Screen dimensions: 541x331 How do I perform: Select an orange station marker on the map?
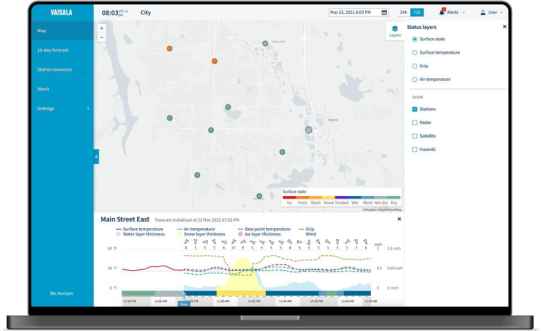[169, 48]
